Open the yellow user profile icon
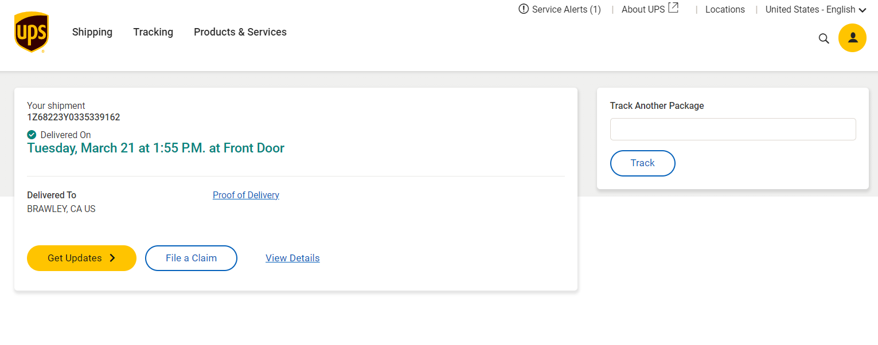The height and width of the screenshot is (345, 878). coord(852,38)
